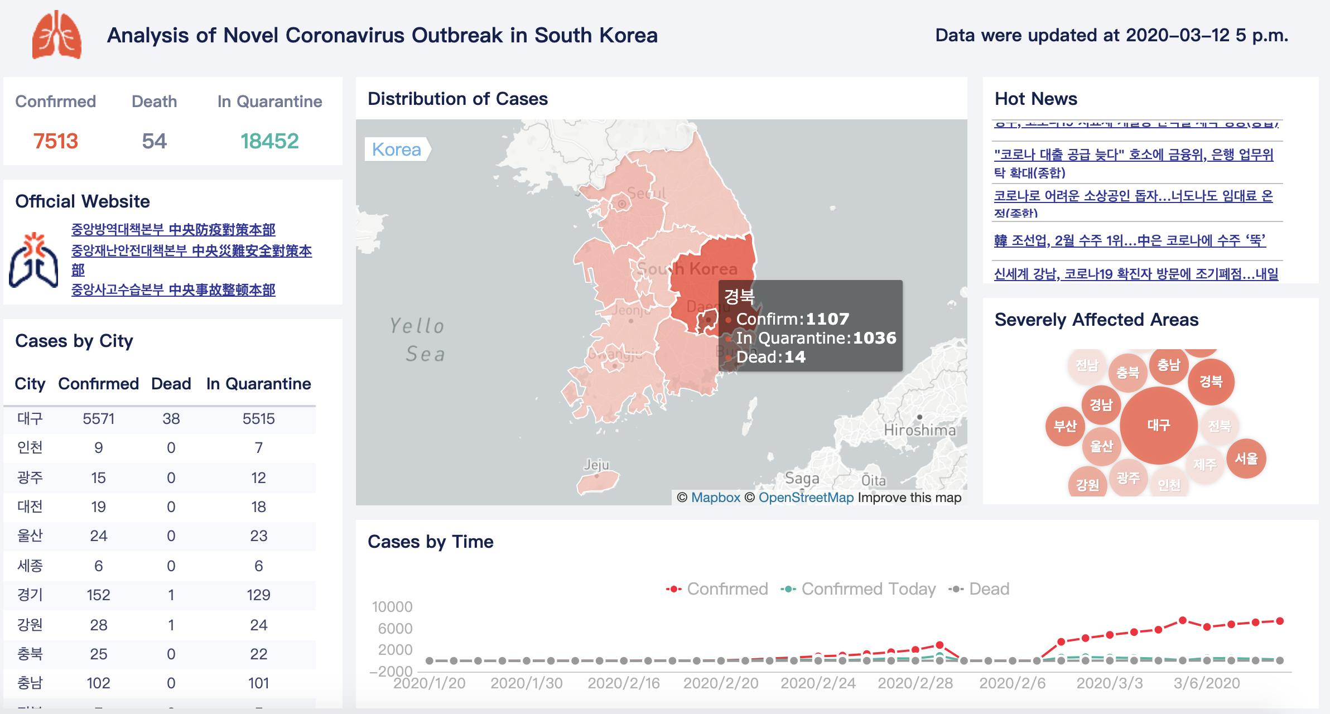Select the 대구 bubble in Severely Affected Areas
The height and width of the screenshot is (714, 1330).
pyautogui.click(x=1159, y=426)
